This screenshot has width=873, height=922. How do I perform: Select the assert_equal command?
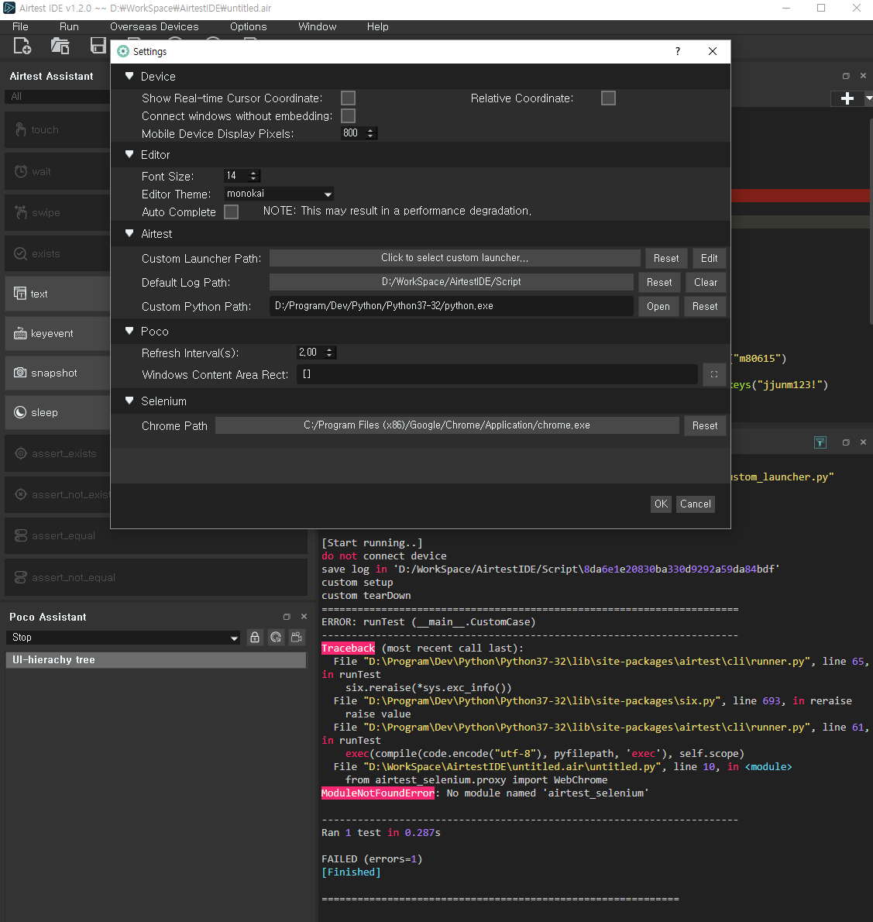(x=156, y=535)
